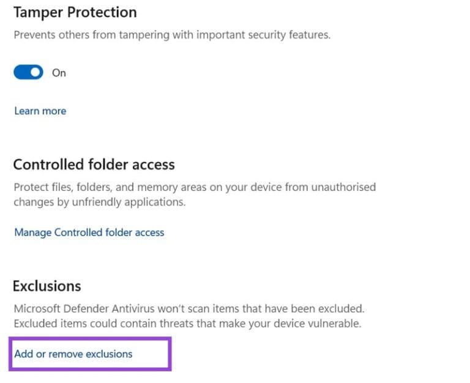Viewport: 470px width, 383px height.
Task: Click the "Prevents others from tampering" description
Action: coord(171,35)
